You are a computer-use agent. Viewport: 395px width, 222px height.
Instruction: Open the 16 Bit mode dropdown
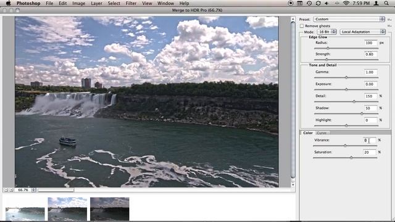pyautogui.click(x=326, y=31)
